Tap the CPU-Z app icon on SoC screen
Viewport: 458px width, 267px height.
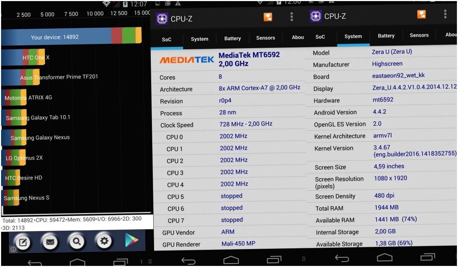[x=162, y=18]
